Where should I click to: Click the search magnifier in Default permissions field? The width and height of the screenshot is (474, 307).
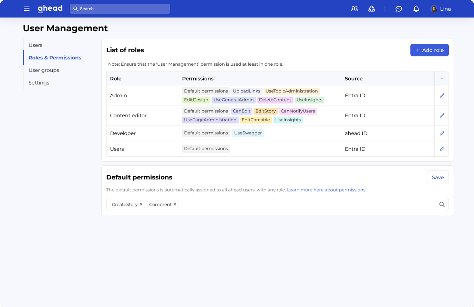[x=442, y=204]
